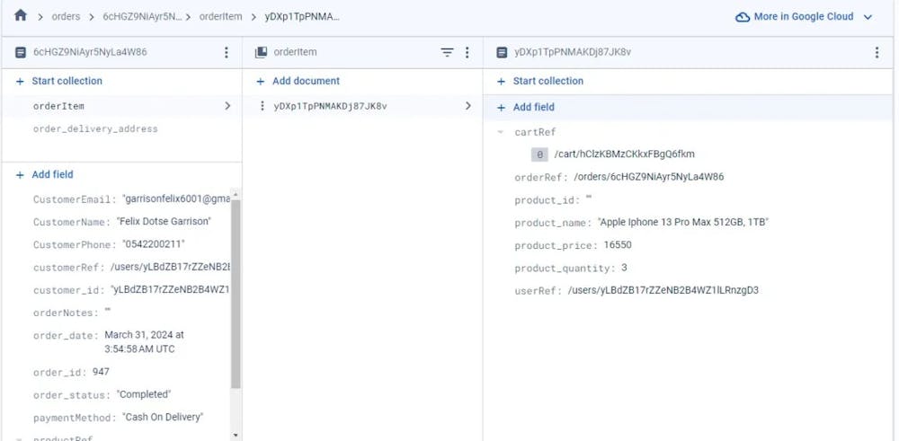Go to Firestore root home icon
Image resolution: width=899 pixels, height=441 pixels.
[21, 16]
